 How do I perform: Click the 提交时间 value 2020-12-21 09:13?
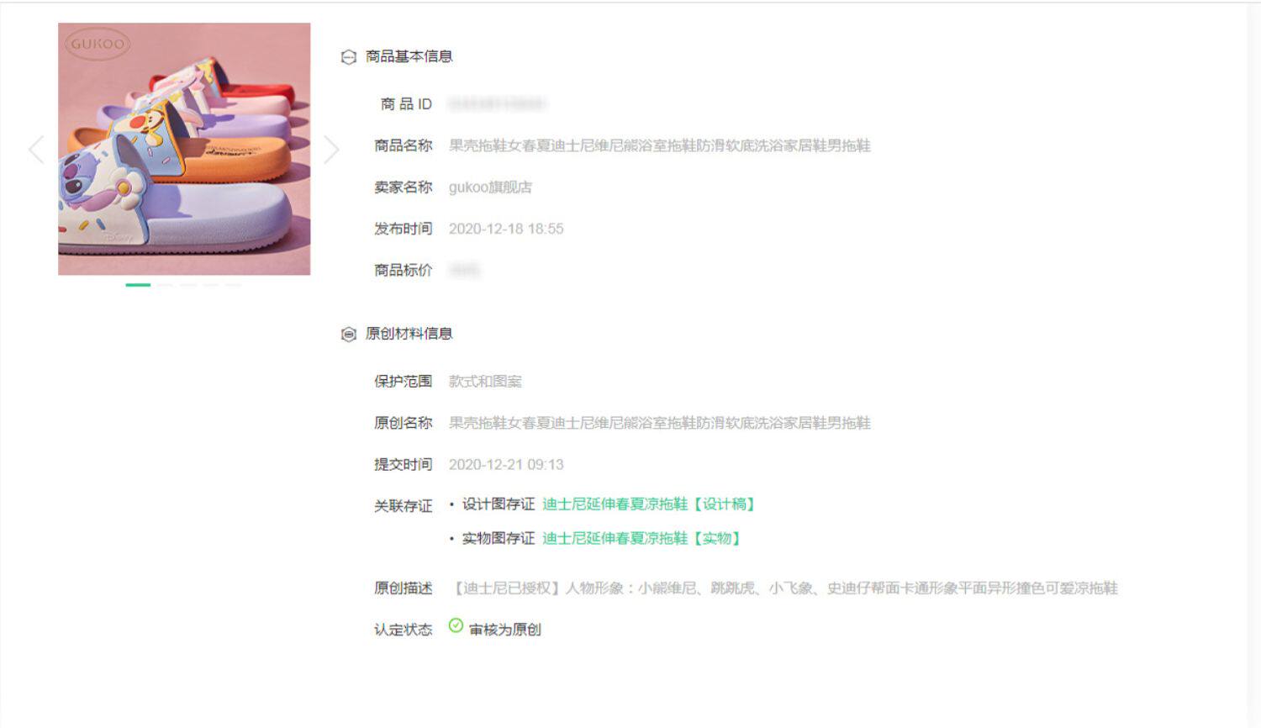click(x=506, y=465)
